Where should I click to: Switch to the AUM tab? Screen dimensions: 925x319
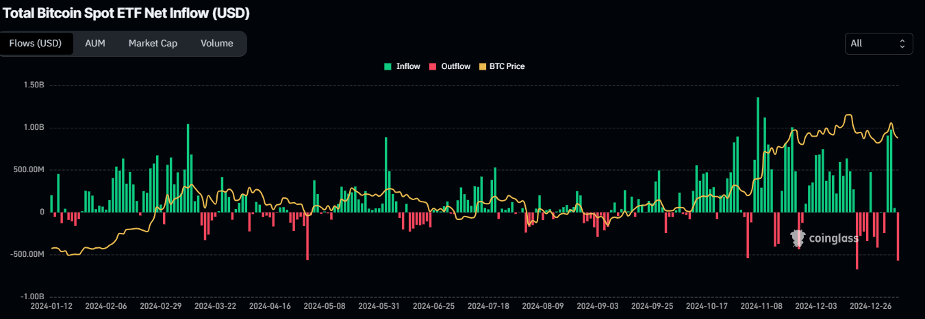tap(94, 43)
